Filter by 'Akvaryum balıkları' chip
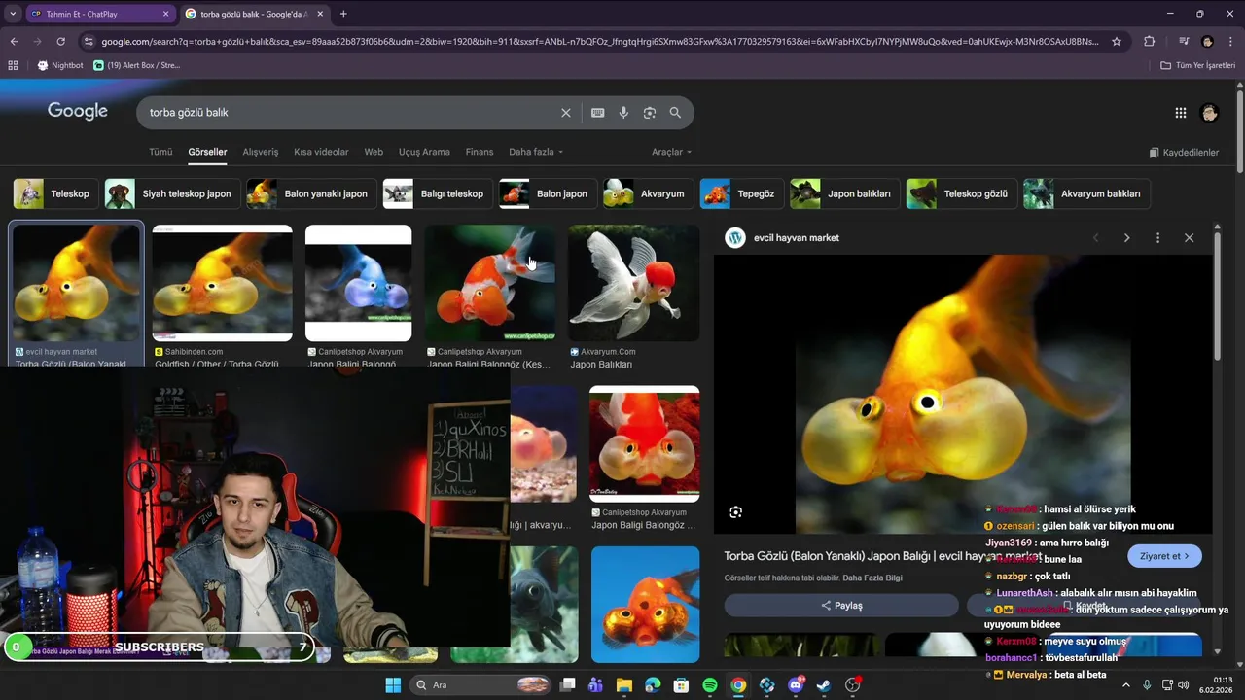Viewport: 1245px width, 700px height. pos(1086,193)
